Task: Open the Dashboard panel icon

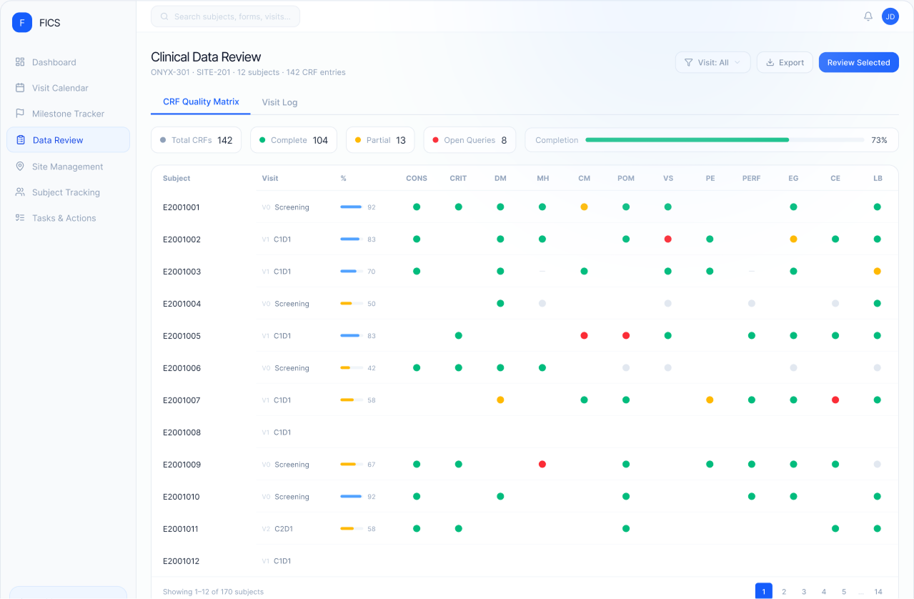Action: (x=18, y=62)
